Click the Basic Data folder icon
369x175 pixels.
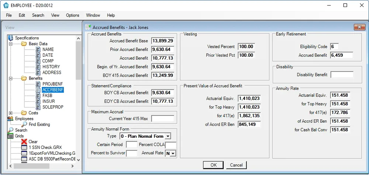(24, 44)
